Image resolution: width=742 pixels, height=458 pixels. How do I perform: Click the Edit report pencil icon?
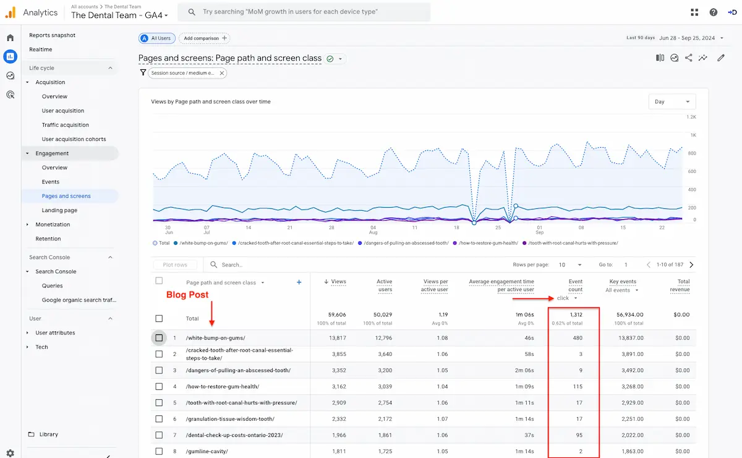(x=720, y=56)
